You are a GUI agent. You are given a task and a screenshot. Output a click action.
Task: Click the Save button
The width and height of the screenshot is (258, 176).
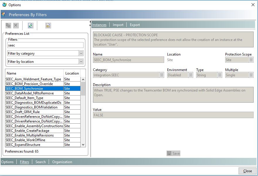pyautogui.click(x=174, y=153)
